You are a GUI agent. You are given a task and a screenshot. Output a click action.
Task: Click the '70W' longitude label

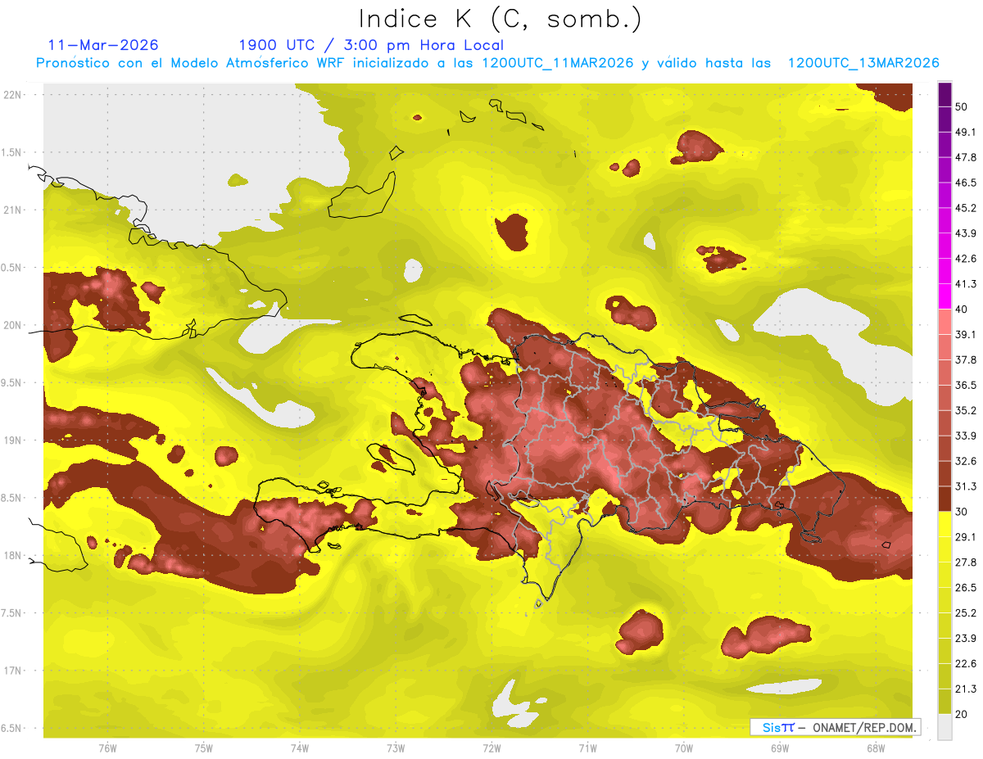683,748
